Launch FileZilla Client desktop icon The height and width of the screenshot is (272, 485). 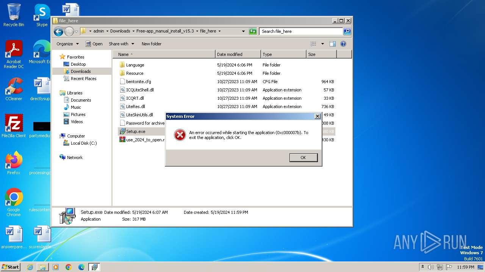[14, 126]
